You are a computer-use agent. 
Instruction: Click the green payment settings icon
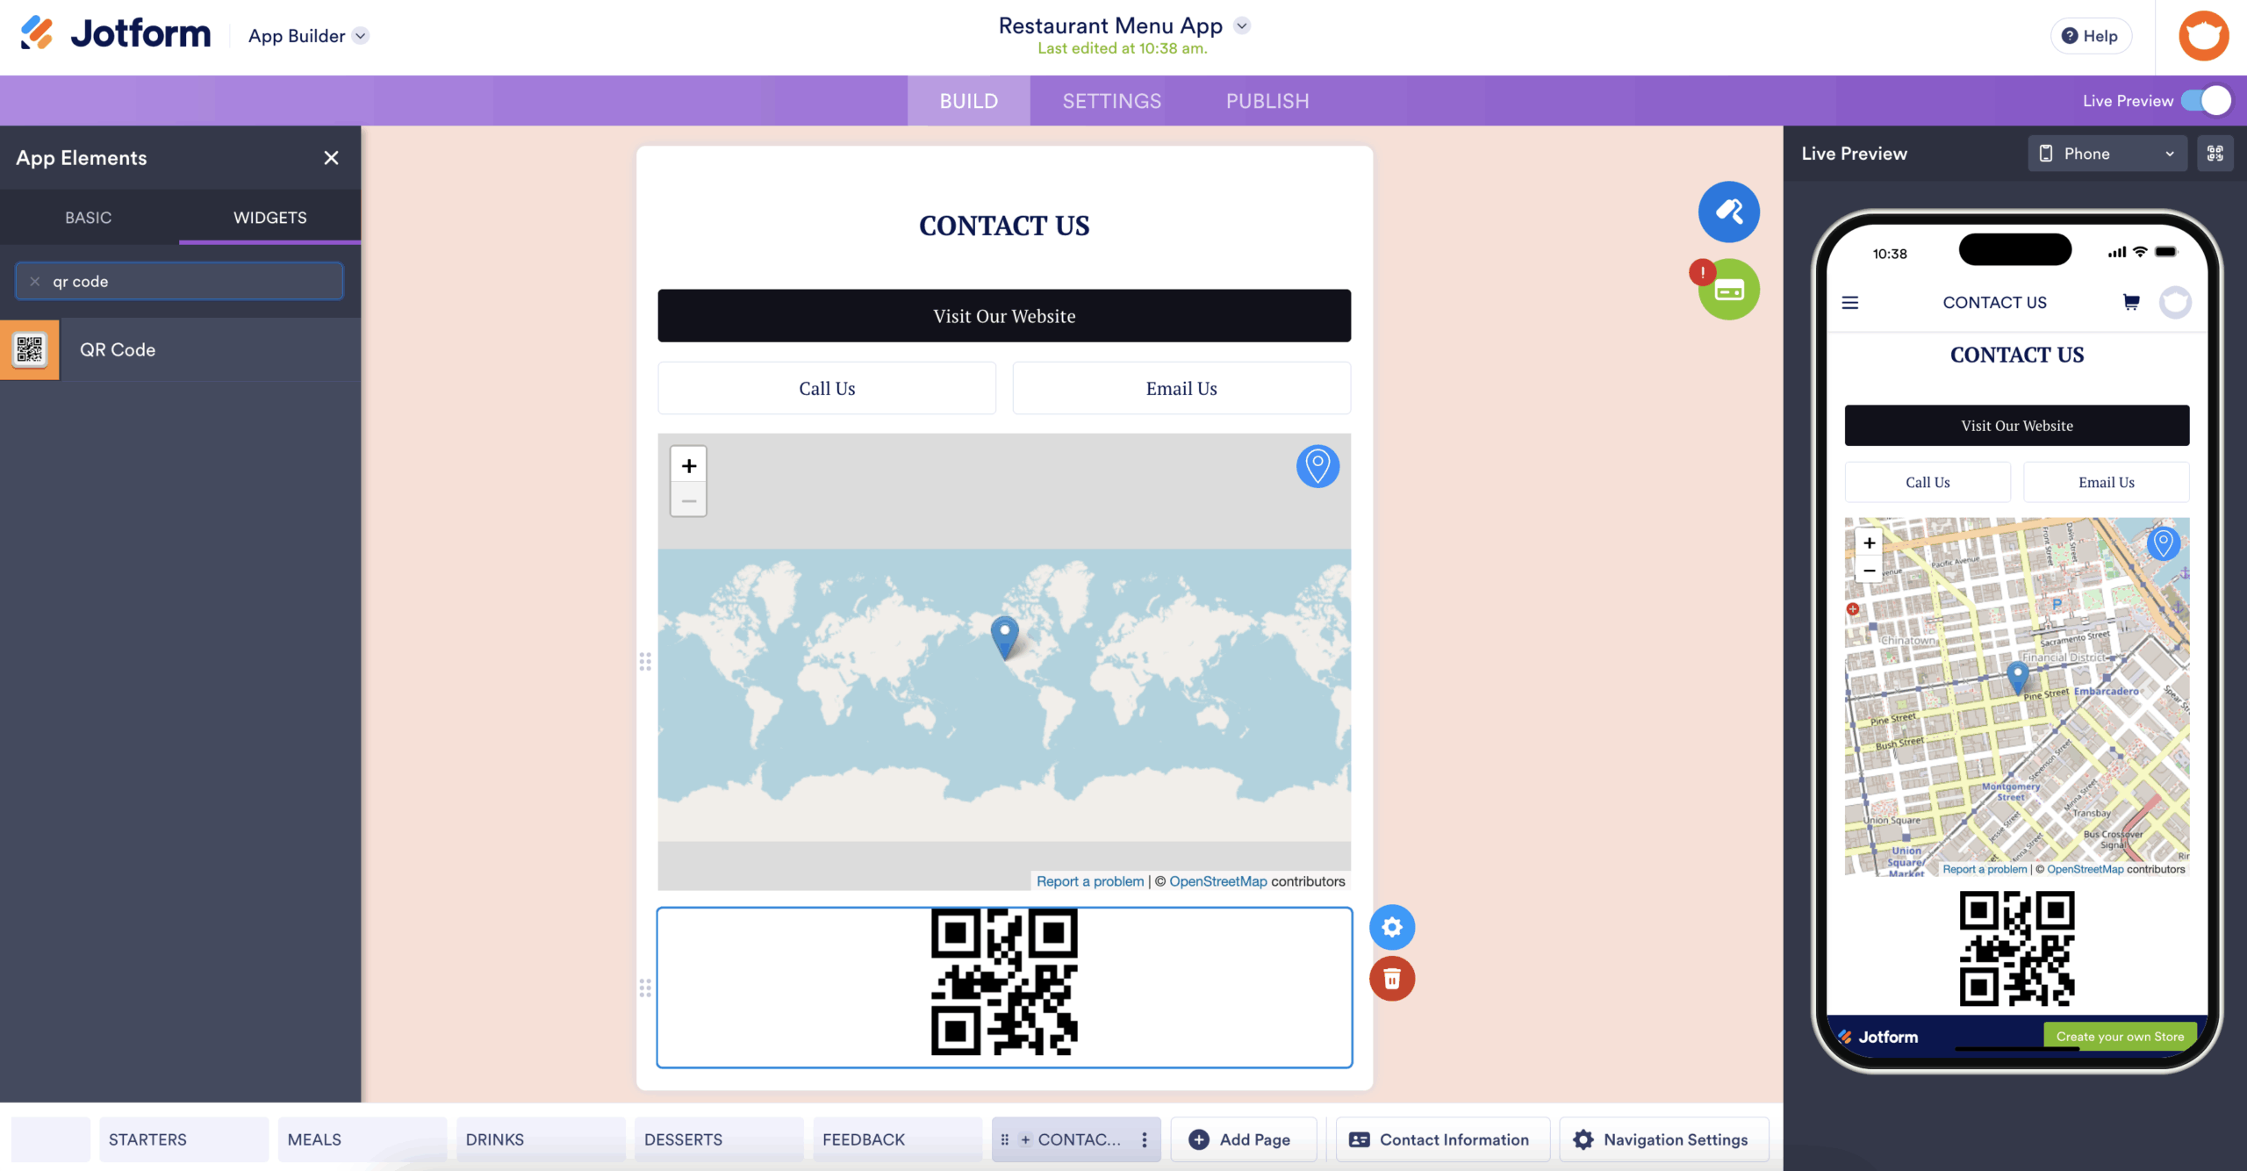point(1730,291)
